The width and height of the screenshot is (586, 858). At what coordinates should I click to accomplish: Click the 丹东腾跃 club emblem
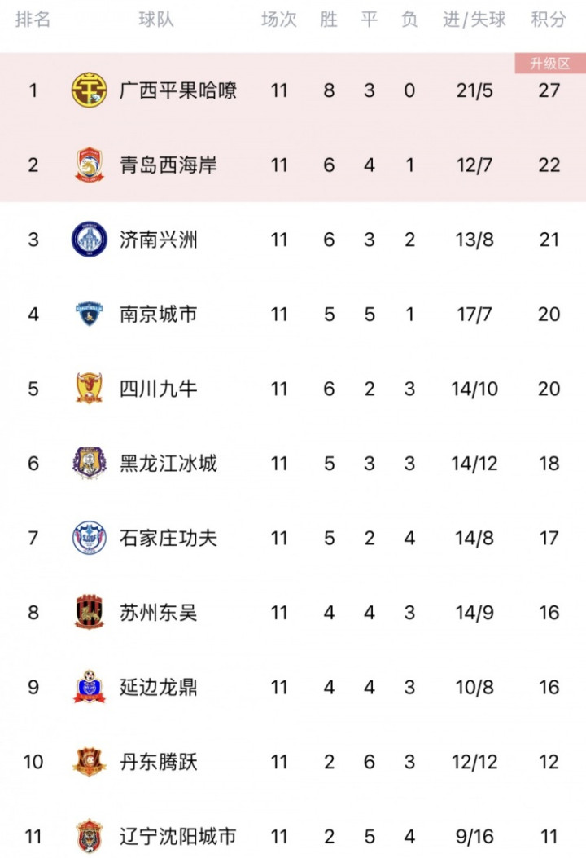[x=89, y=762]
